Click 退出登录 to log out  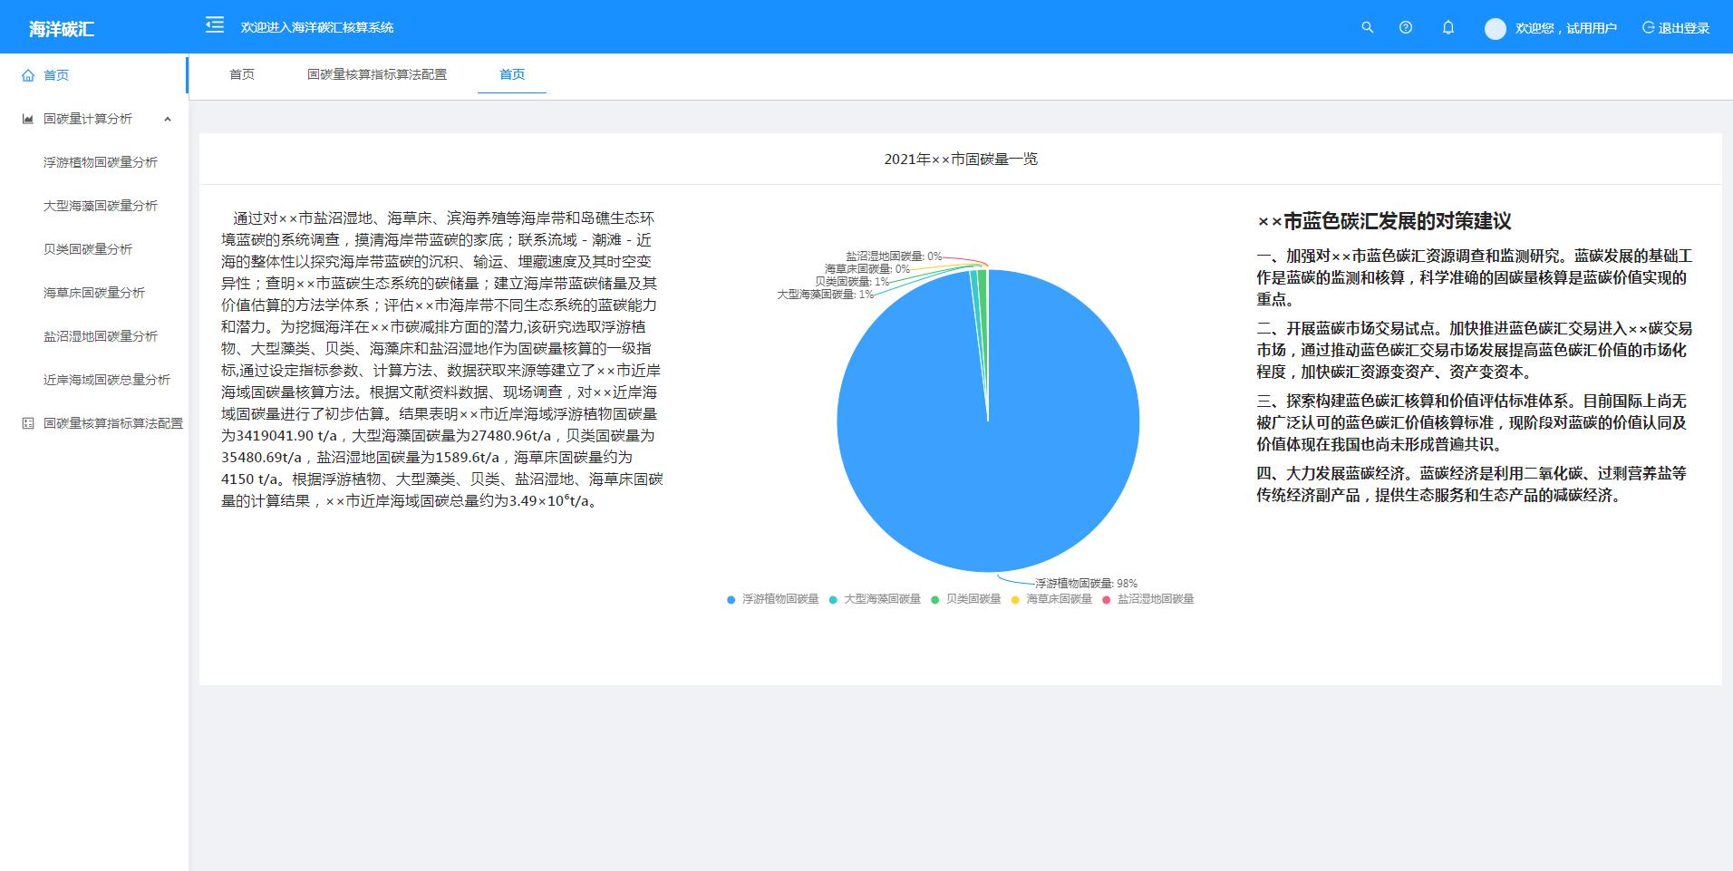tap(1683, 28)
